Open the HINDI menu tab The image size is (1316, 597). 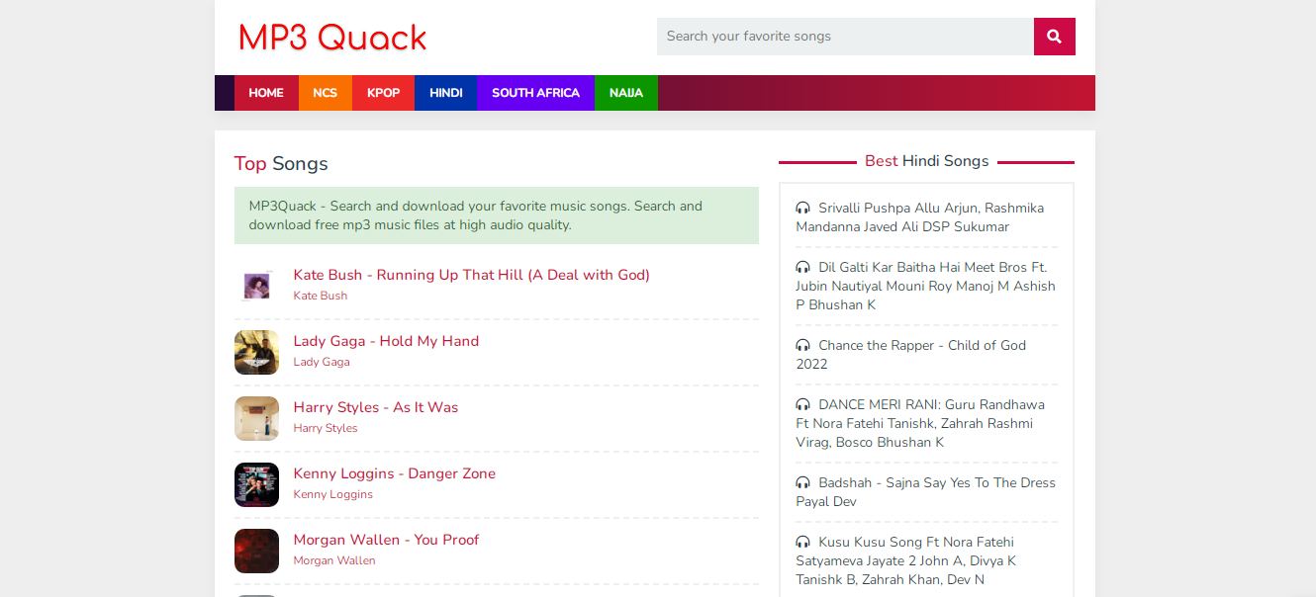coord(445,93)
